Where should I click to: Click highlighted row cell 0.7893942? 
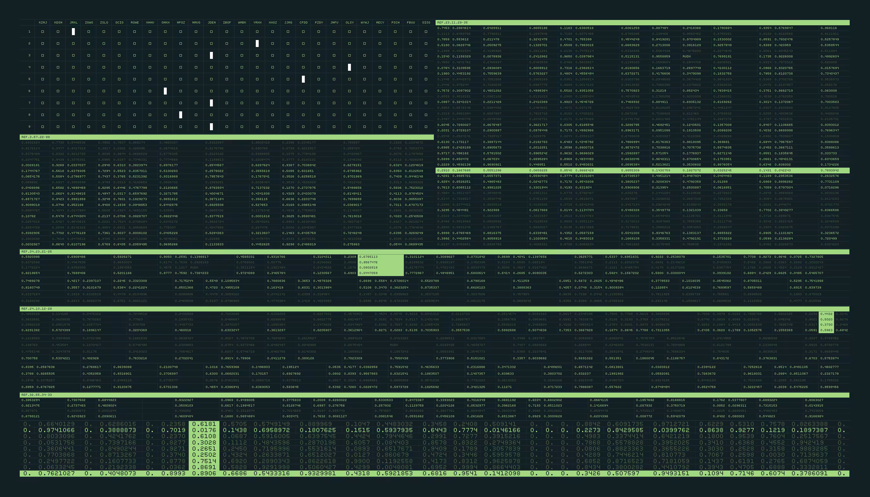[x=829, y=170]
